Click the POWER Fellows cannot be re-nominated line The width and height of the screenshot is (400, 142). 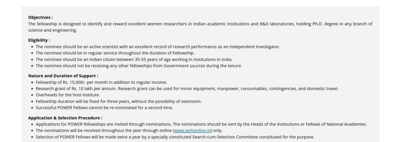[105, 108]
